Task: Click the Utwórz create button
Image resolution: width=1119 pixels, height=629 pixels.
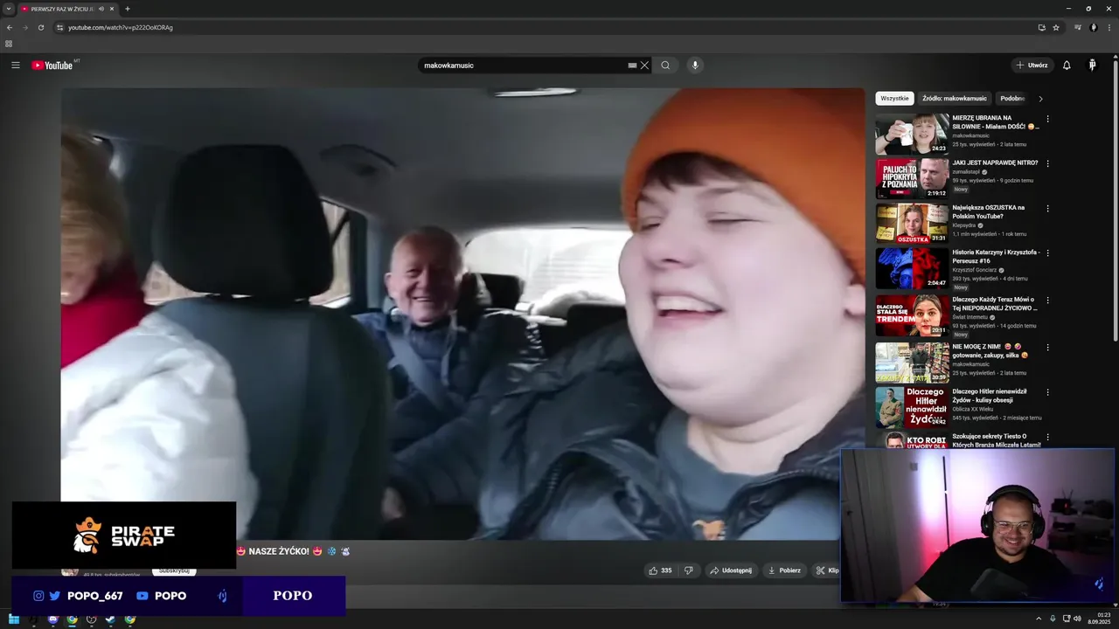Action: point(1032,66)
